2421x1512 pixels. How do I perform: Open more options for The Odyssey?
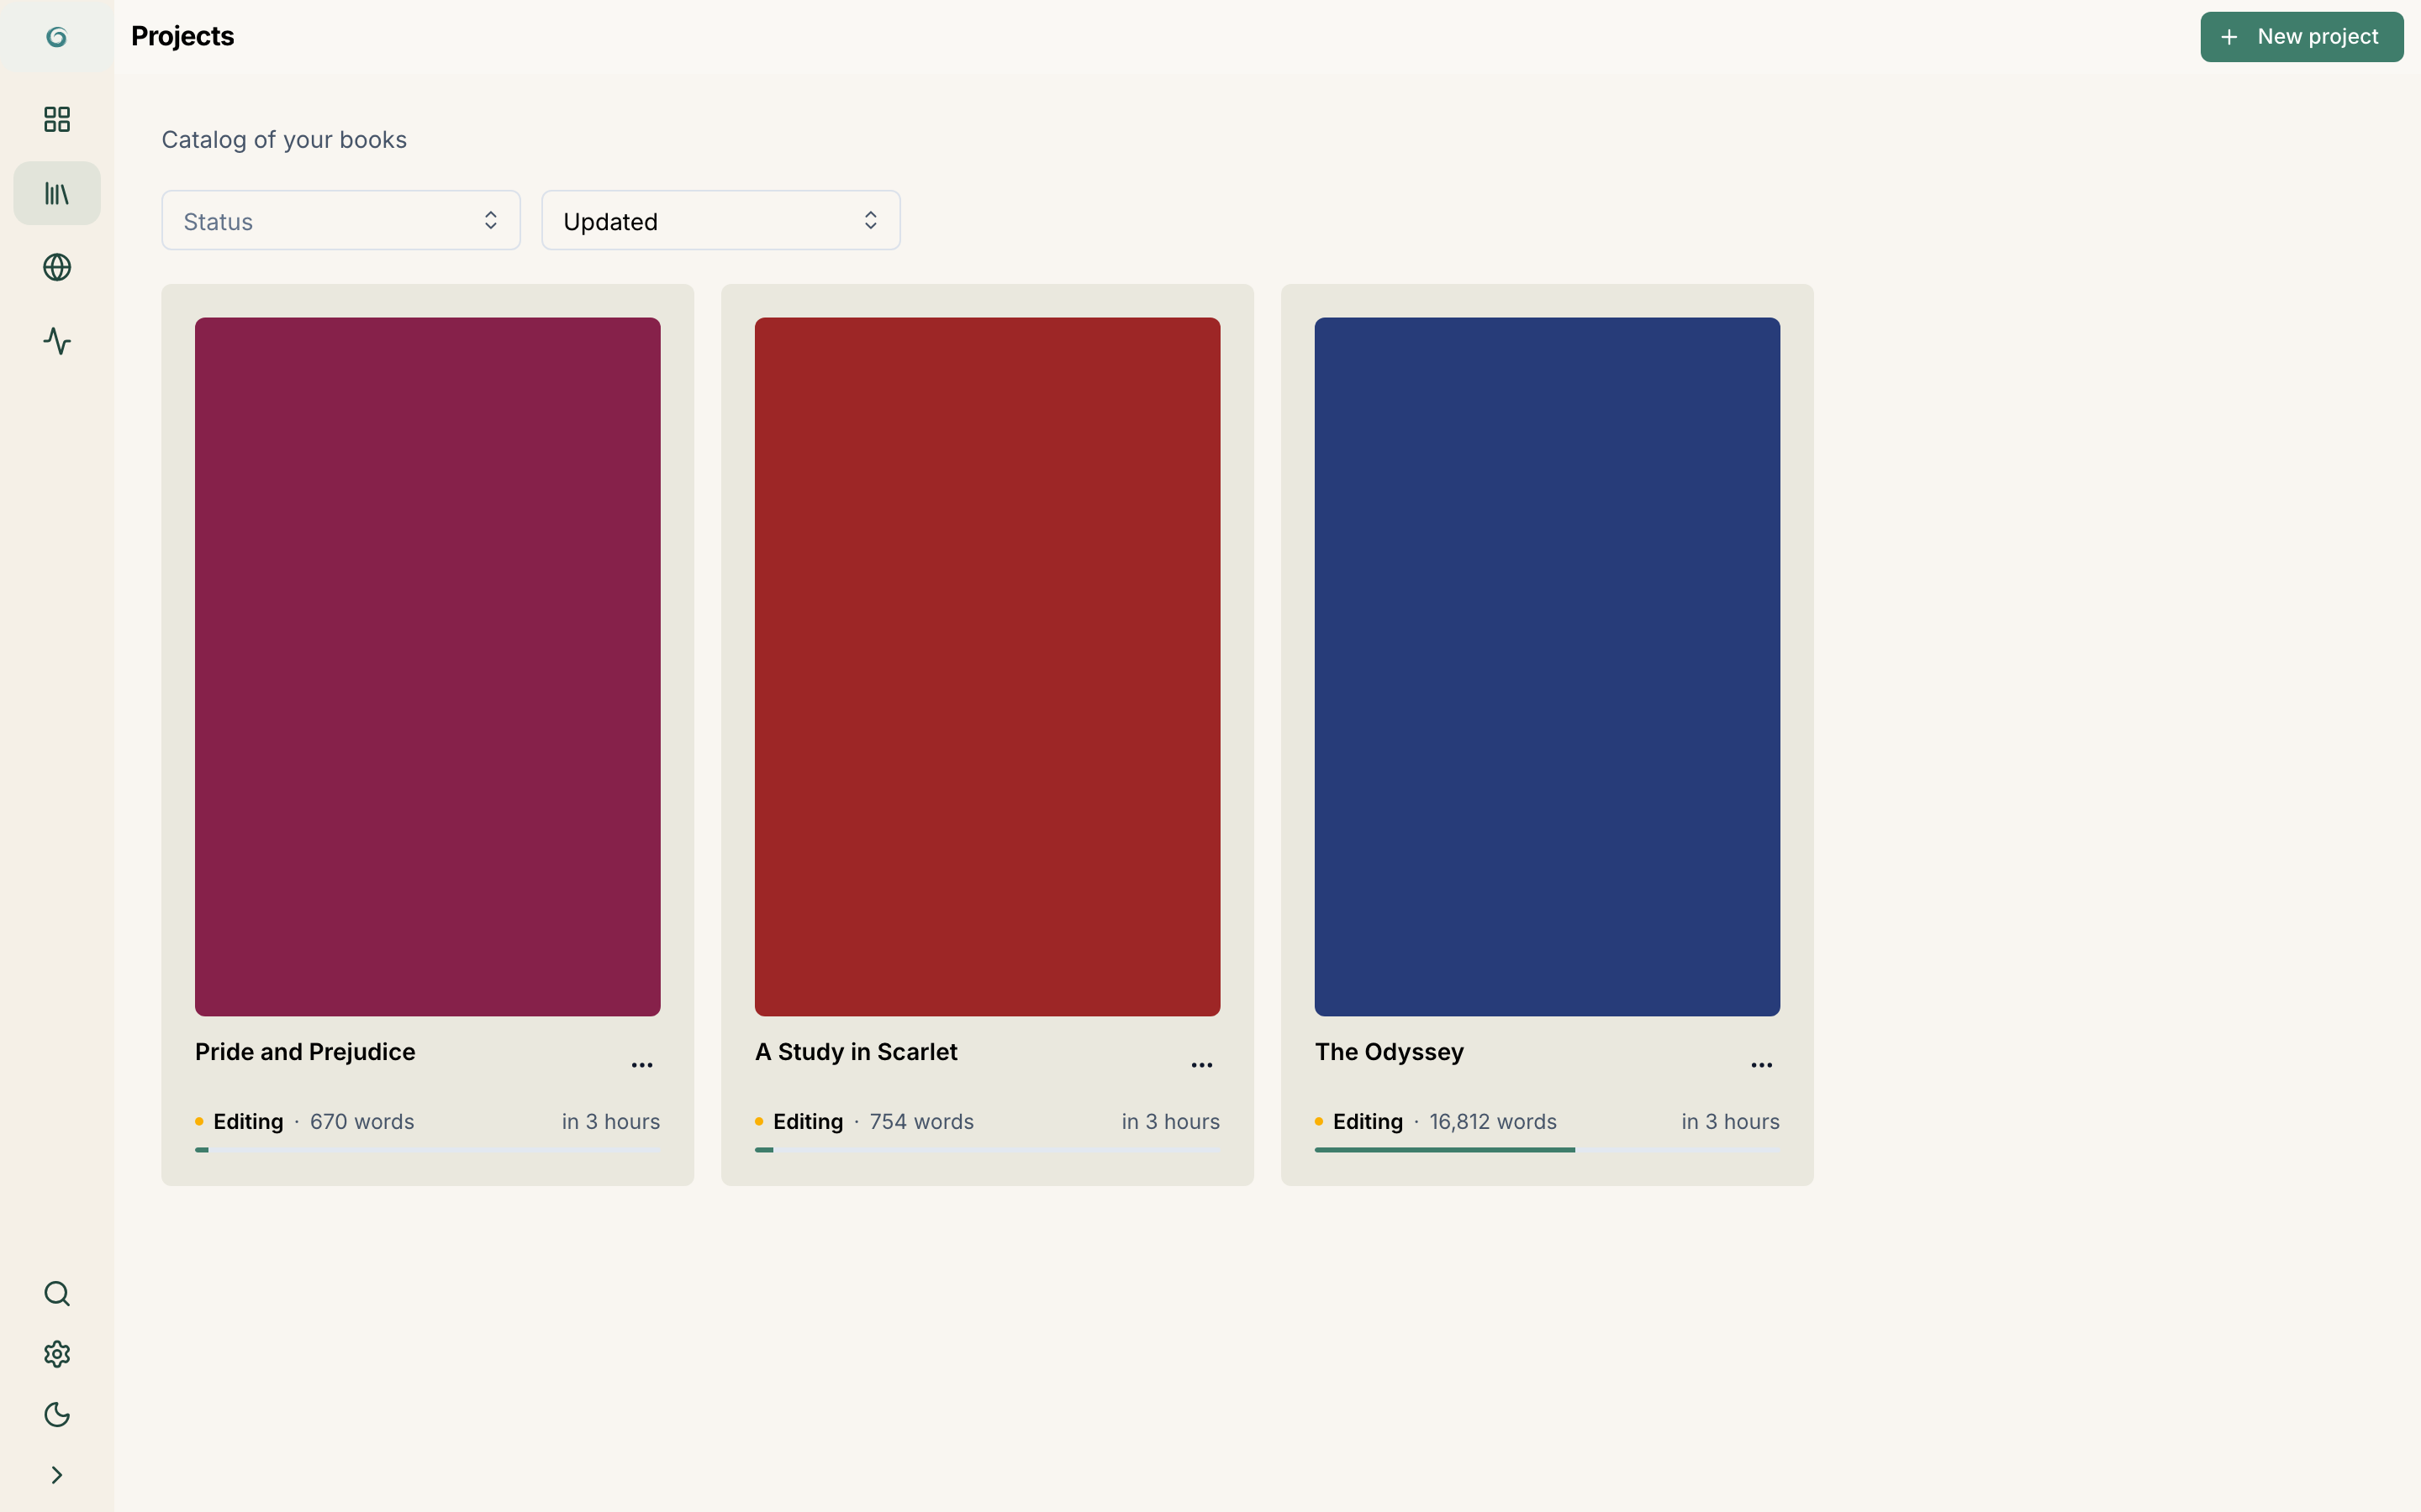1762,1065
